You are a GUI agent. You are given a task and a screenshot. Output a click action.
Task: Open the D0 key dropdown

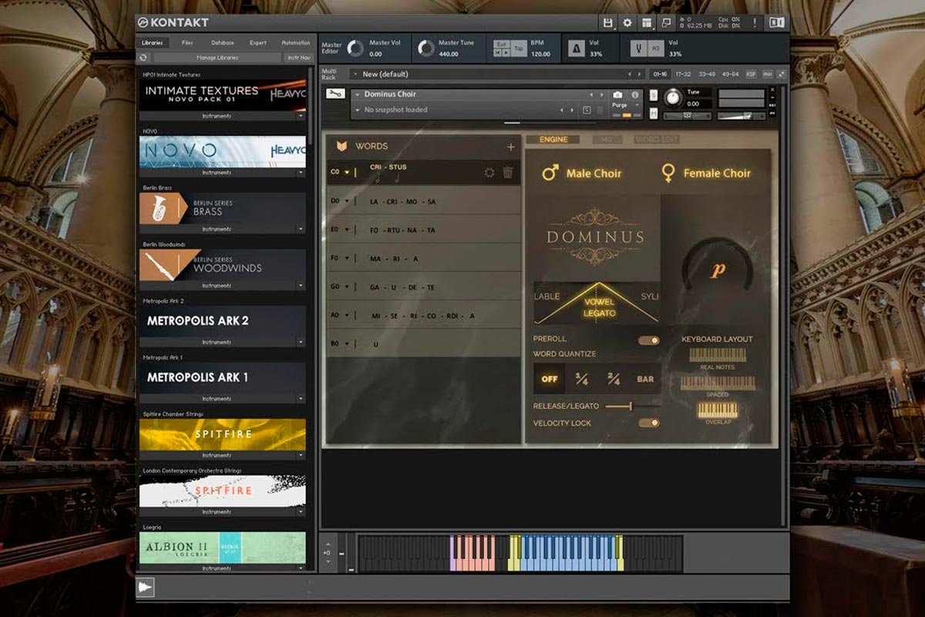[347, 201]
